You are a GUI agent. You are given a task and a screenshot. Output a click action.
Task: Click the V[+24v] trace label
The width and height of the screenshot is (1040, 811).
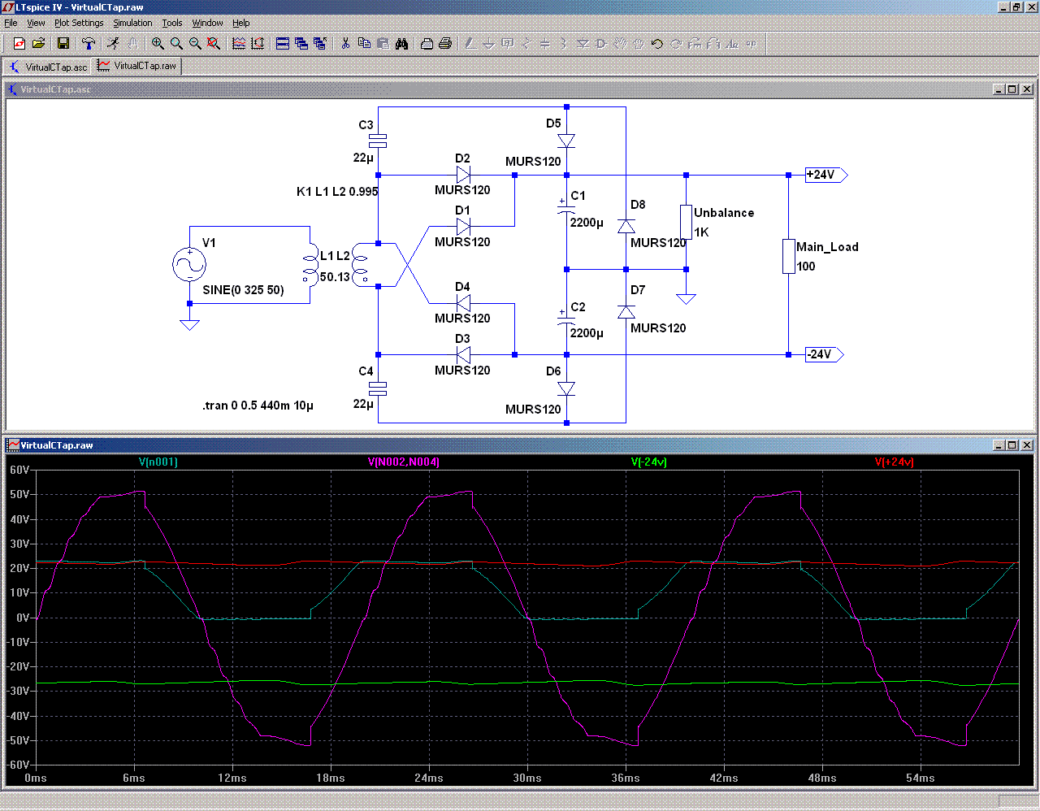point(894,462)
